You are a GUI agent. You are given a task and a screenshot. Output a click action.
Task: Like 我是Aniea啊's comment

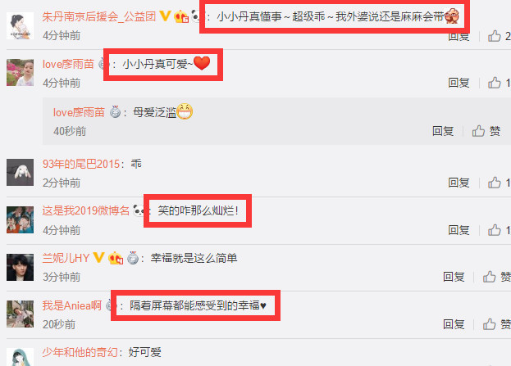[x=497, y=324]
